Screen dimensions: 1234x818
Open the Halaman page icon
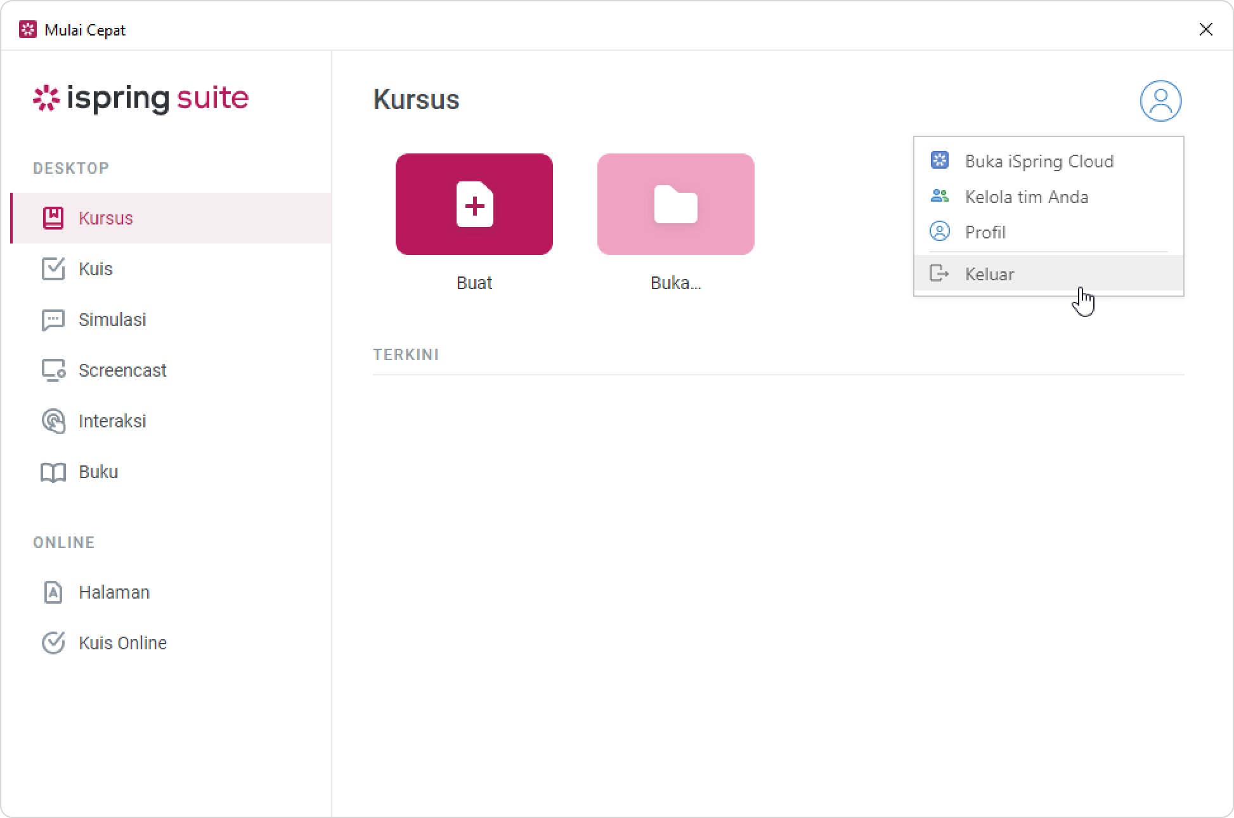(53, 592)
